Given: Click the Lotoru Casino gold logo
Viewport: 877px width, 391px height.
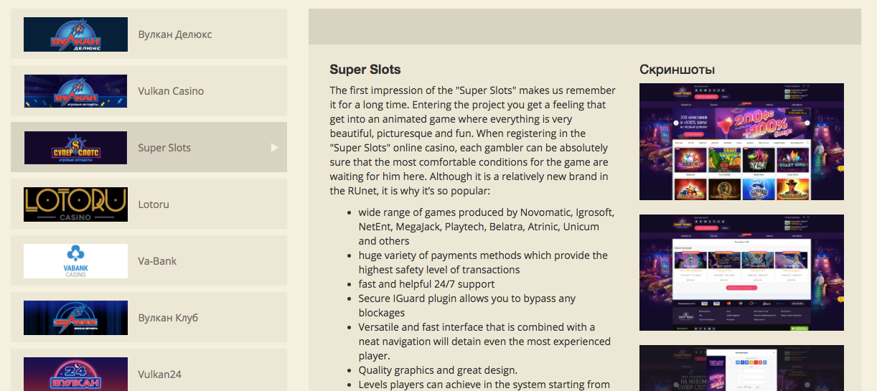Looking at the screenshot, I should (75, 204).
